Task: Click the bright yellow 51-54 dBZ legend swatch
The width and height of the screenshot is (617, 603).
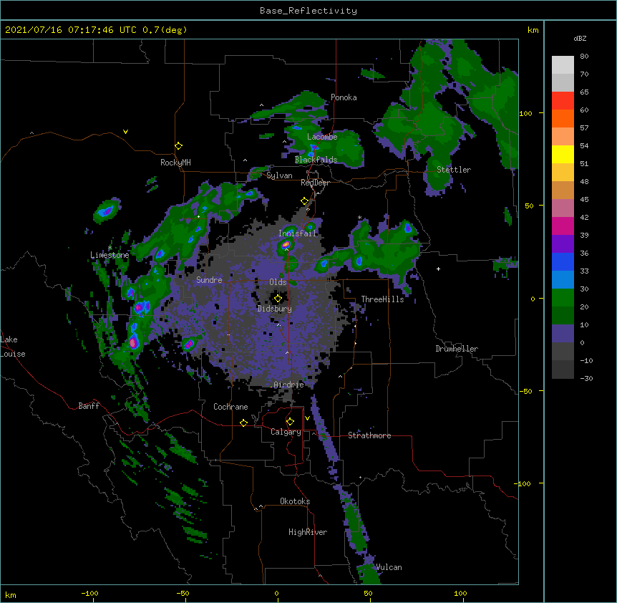Action: (563, 154)
